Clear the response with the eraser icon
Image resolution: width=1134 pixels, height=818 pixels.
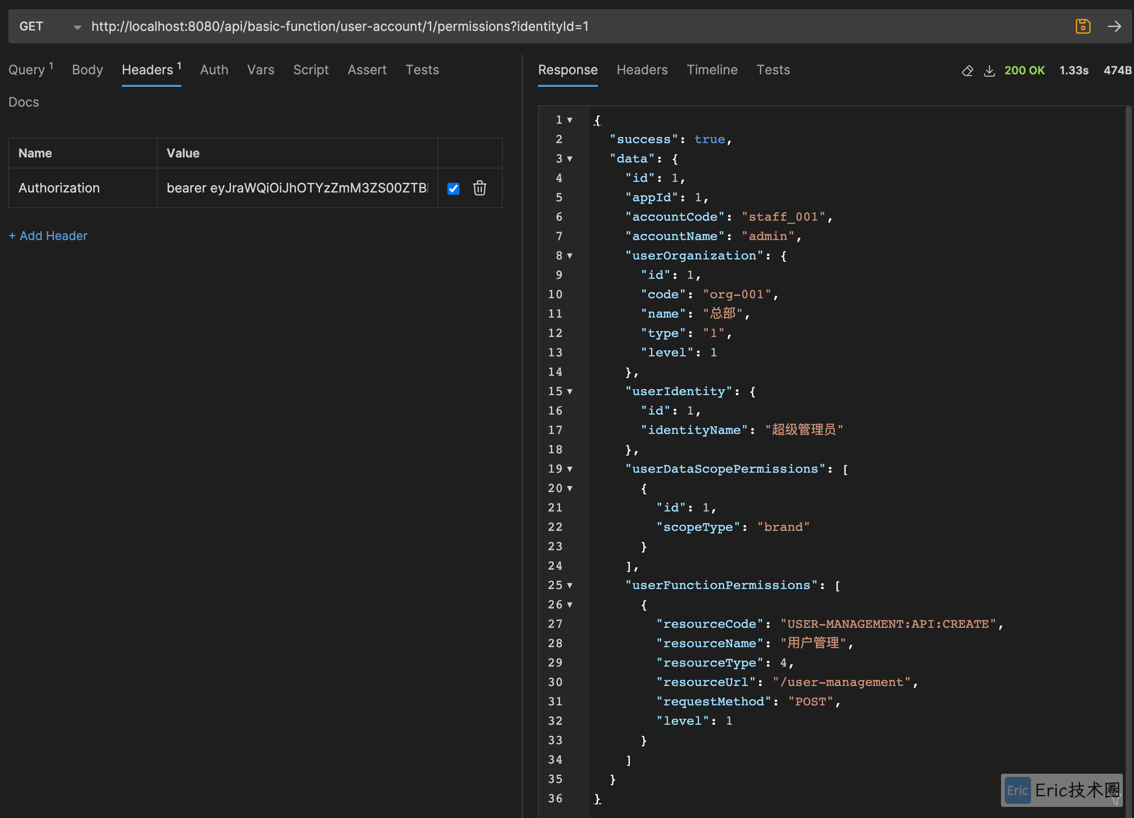pyautogui.click(x=967, y=71)
